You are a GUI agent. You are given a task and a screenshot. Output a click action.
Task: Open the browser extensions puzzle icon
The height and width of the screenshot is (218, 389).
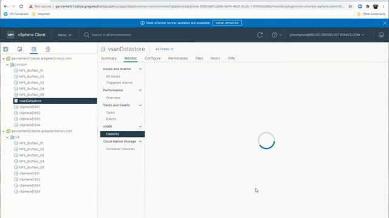coord(368,6)
